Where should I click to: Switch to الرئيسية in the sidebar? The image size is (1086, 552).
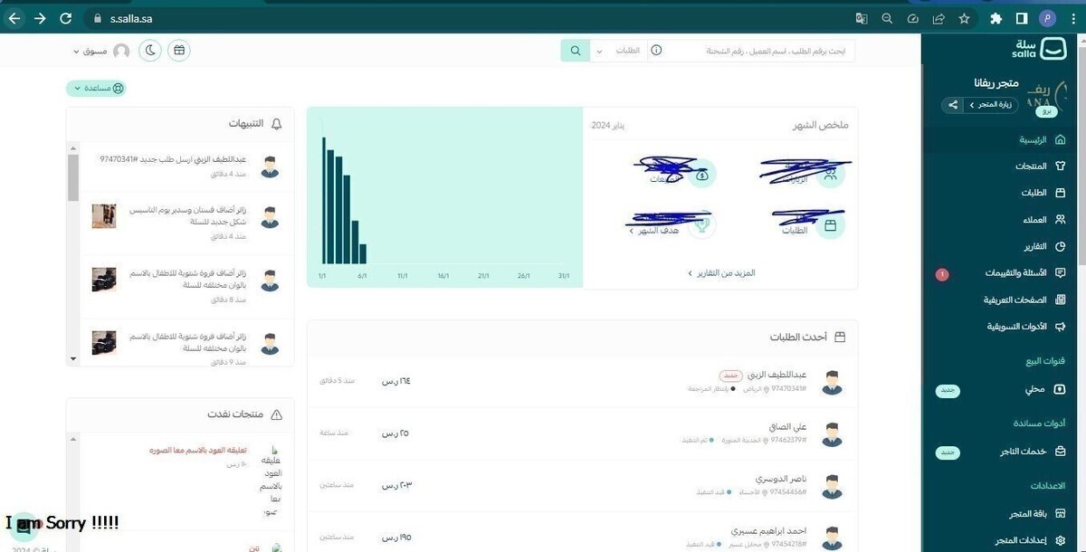click(1036, 139)
